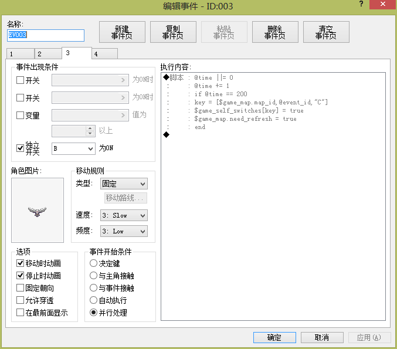Open event page tab 4

click(104, 54)
